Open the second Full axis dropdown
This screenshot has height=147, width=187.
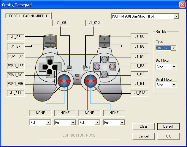73,122
